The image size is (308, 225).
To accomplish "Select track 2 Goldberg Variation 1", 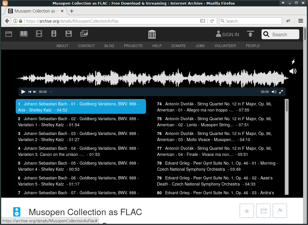I will [x=81, y=122].
